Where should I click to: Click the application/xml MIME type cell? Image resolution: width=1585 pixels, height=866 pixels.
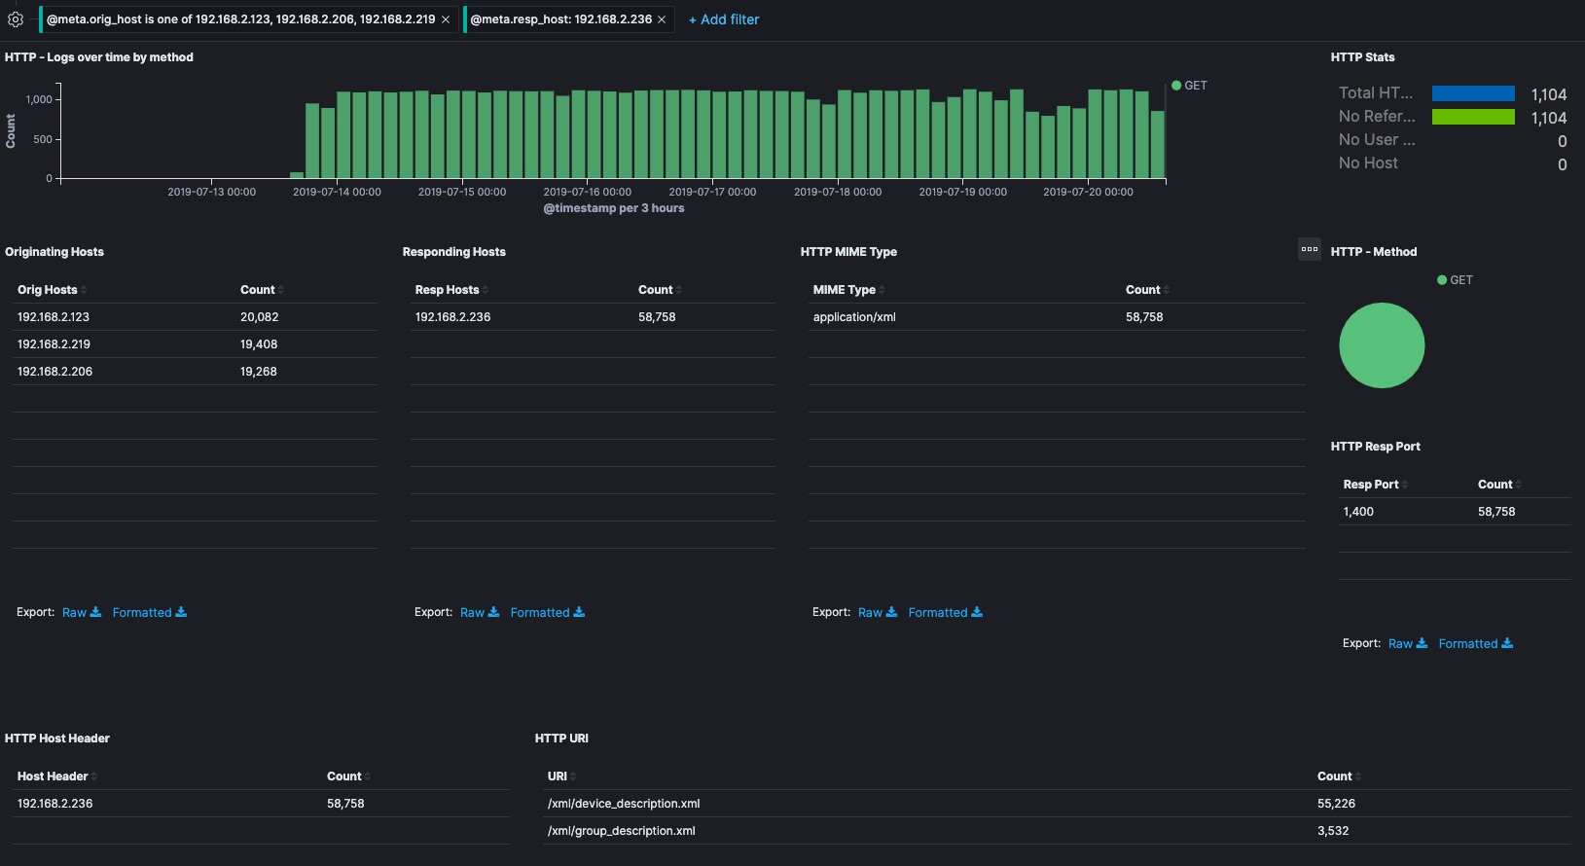[x=854, y=317]
